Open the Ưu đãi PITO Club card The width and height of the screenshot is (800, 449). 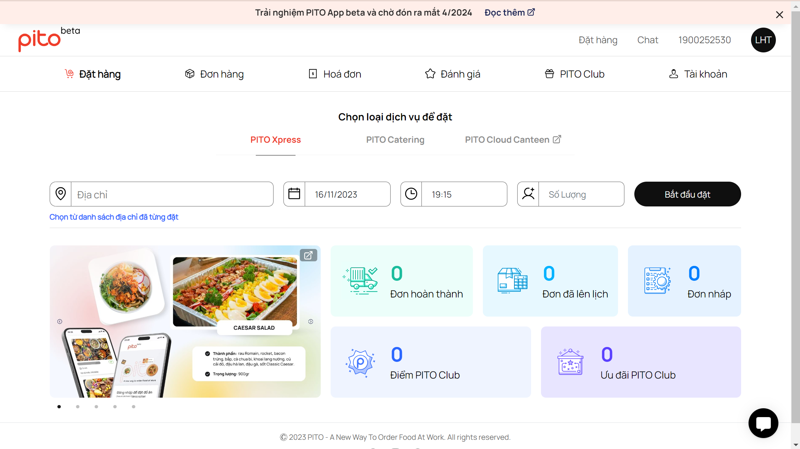pyautogui.click(x=641, y=362)
